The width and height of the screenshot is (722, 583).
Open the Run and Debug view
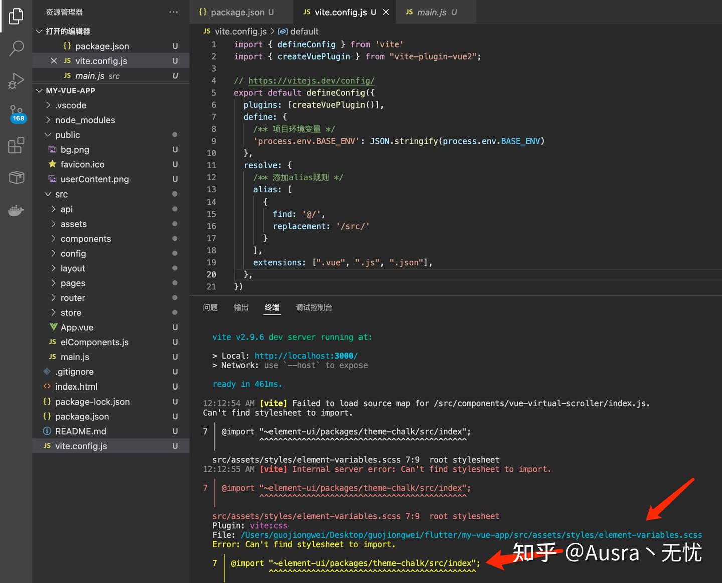pos(16,80)
